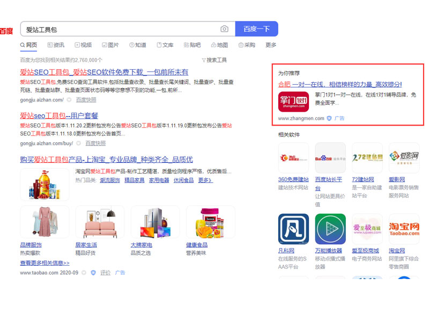Expand 更多》 in Taobao hot categories
Viewport: 429px width, 322px height.
(205, 180)
